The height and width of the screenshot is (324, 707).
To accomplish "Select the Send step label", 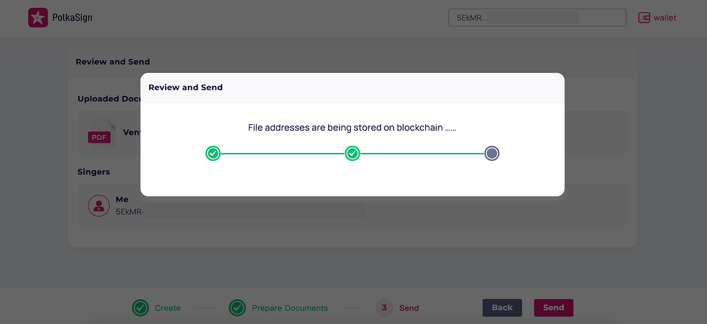I will 409,308.
